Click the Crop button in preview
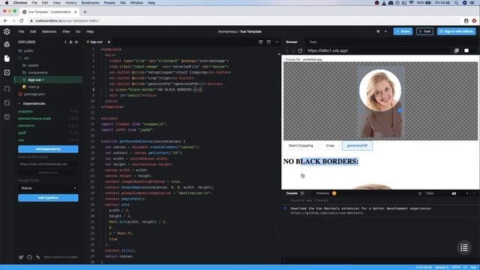This screenshot has height=270, width=480. [330, 145]
